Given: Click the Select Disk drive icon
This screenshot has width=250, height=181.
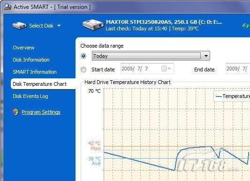Looking at the screenshot, I should click(19, 26).
